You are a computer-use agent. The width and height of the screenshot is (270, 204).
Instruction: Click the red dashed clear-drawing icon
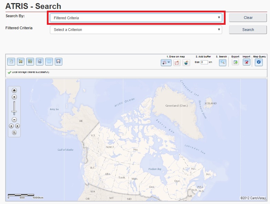176,62
